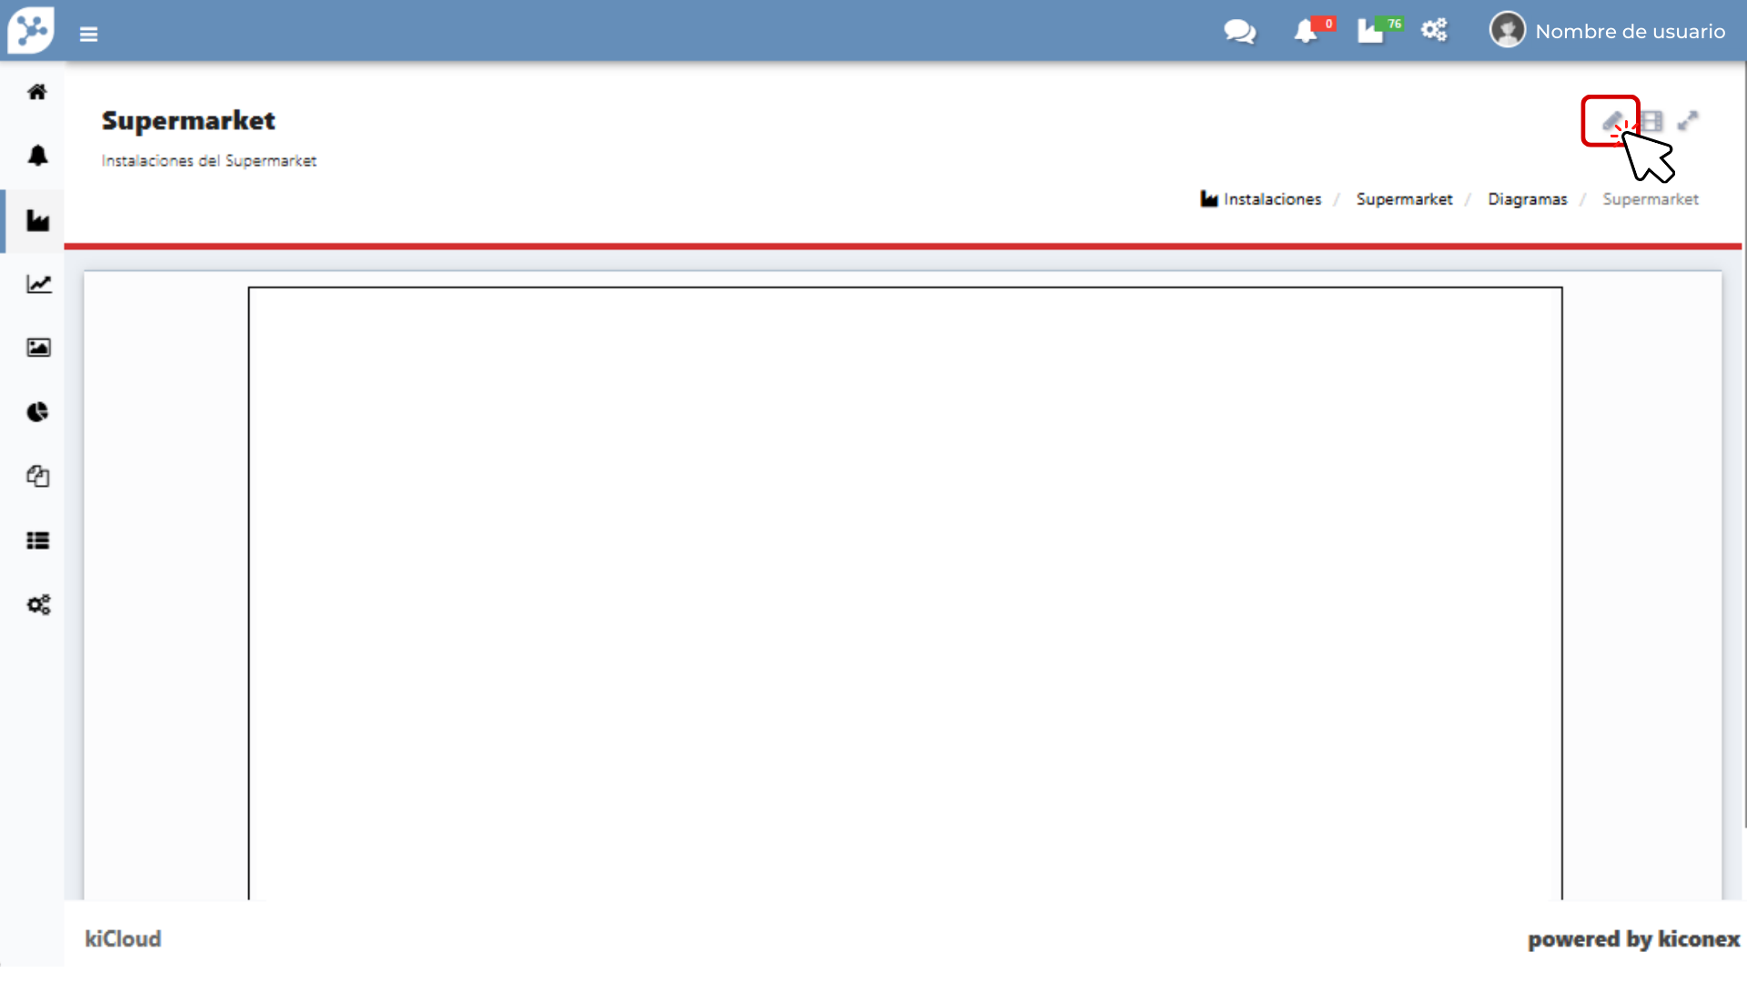Image resolution: width=1747 pixels, height=983 pixels.
Task: Toggle the hamburger sidebar menu
Action: [88, 35]
